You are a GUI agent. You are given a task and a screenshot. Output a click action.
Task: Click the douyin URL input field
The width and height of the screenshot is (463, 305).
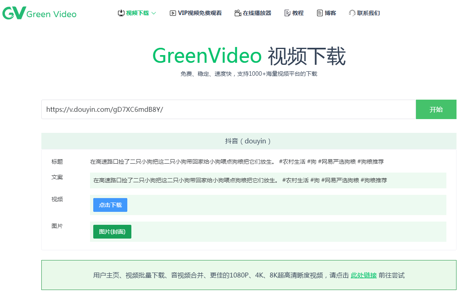(227, 109)
